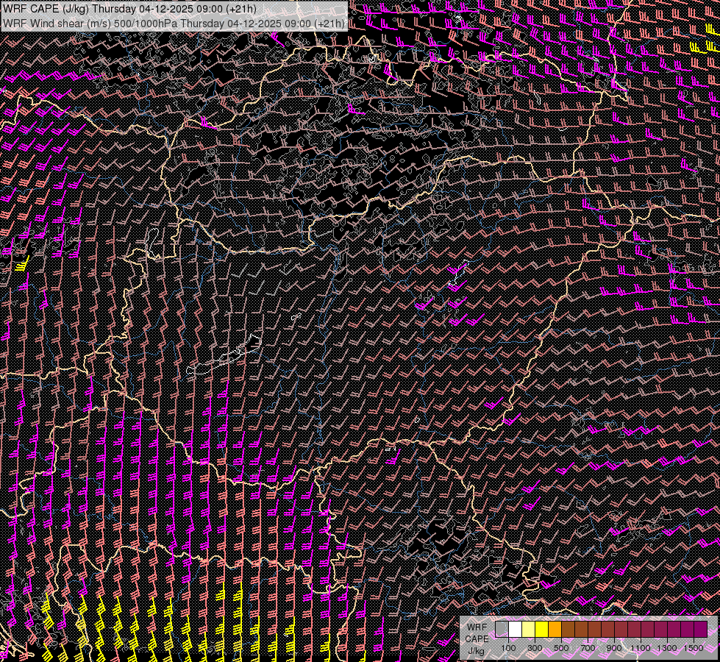Click the WRF CAPE (J/kg) title line

tap(130, 9)
